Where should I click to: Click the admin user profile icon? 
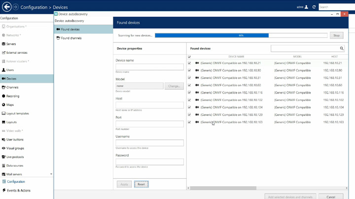[306, 7]
